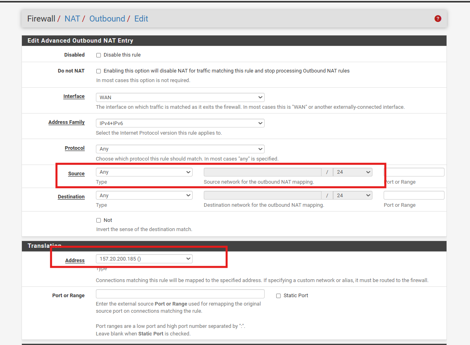Navigate to Outbound breadcrumb link
The image size is (470, 345).
click(107, 19)
